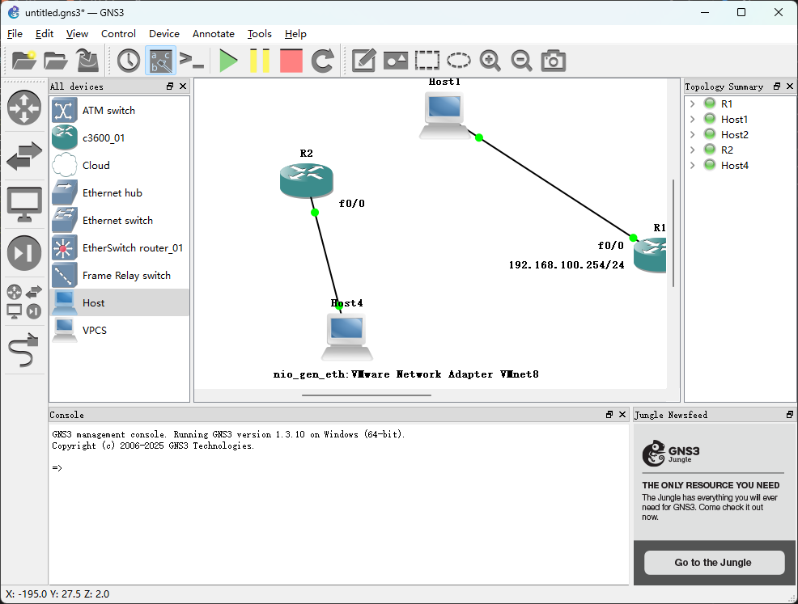
Task: Click in the console input area
Action: 339,503
